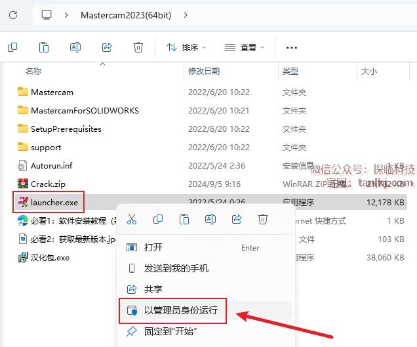Open the See more ellipsis menu
The image size is (417, 347).
coord(292,48)
